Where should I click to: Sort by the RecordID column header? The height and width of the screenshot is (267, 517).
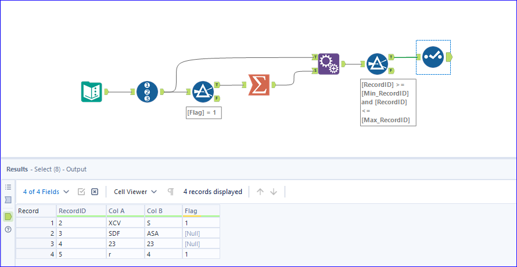click(x=81, y=211)
